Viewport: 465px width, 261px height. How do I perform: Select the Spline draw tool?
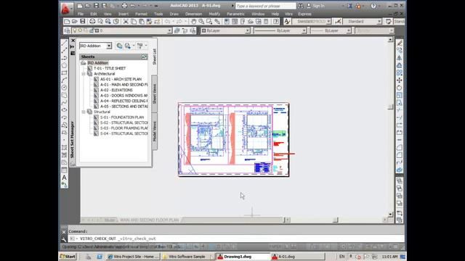[64, 102]
